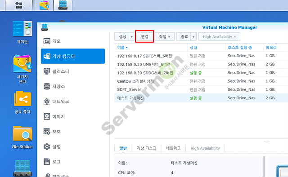Click the 2 GB memory of UMS서버 row
Screen dimensions: 288x177
(x=270, y=64)
